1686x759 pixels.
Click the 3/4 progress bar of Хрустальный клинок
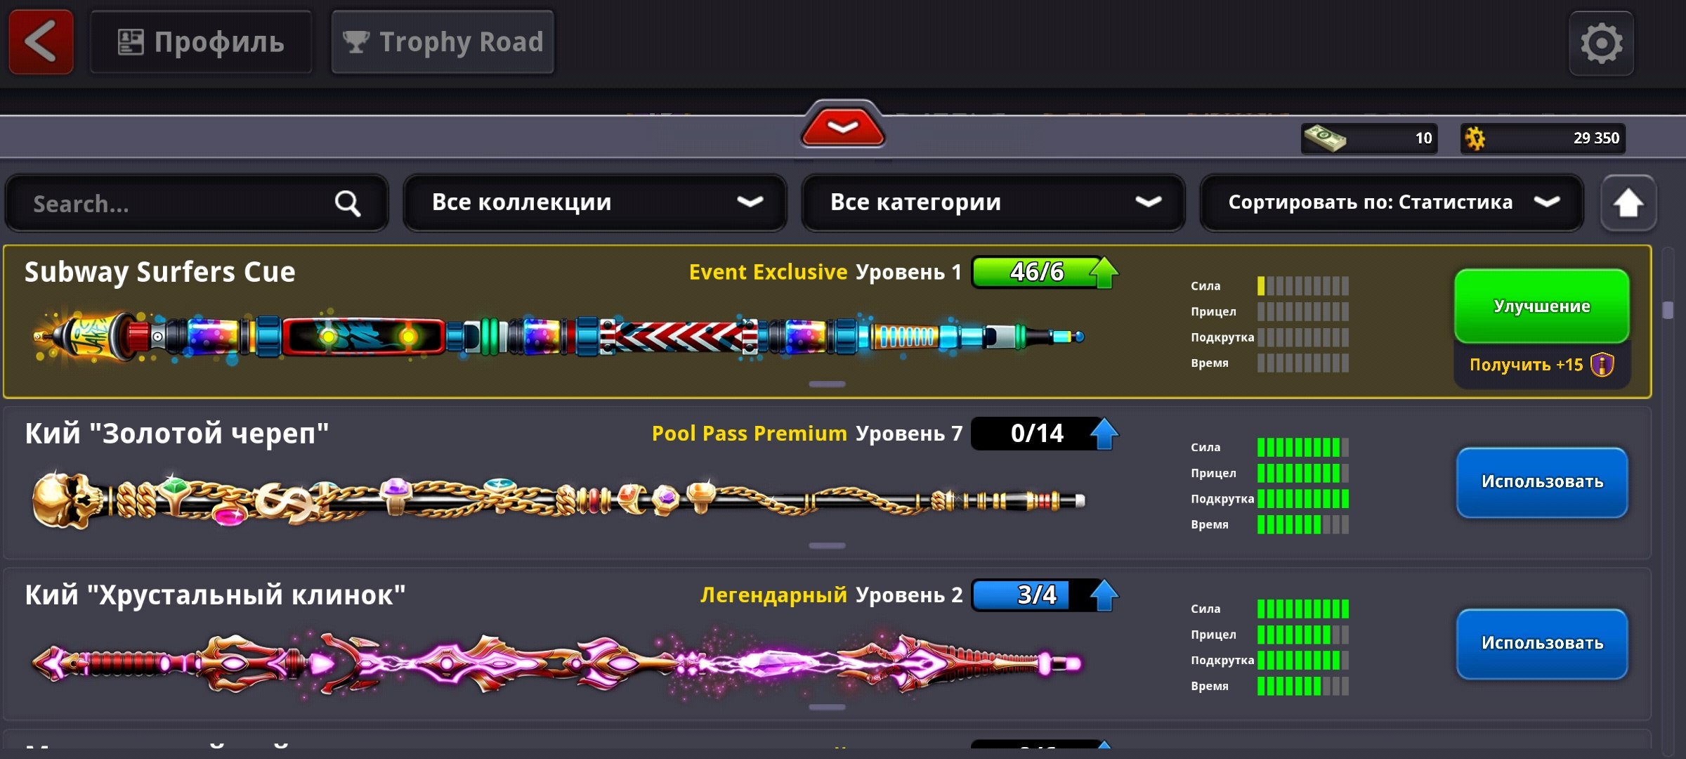tap(1031, 595)
